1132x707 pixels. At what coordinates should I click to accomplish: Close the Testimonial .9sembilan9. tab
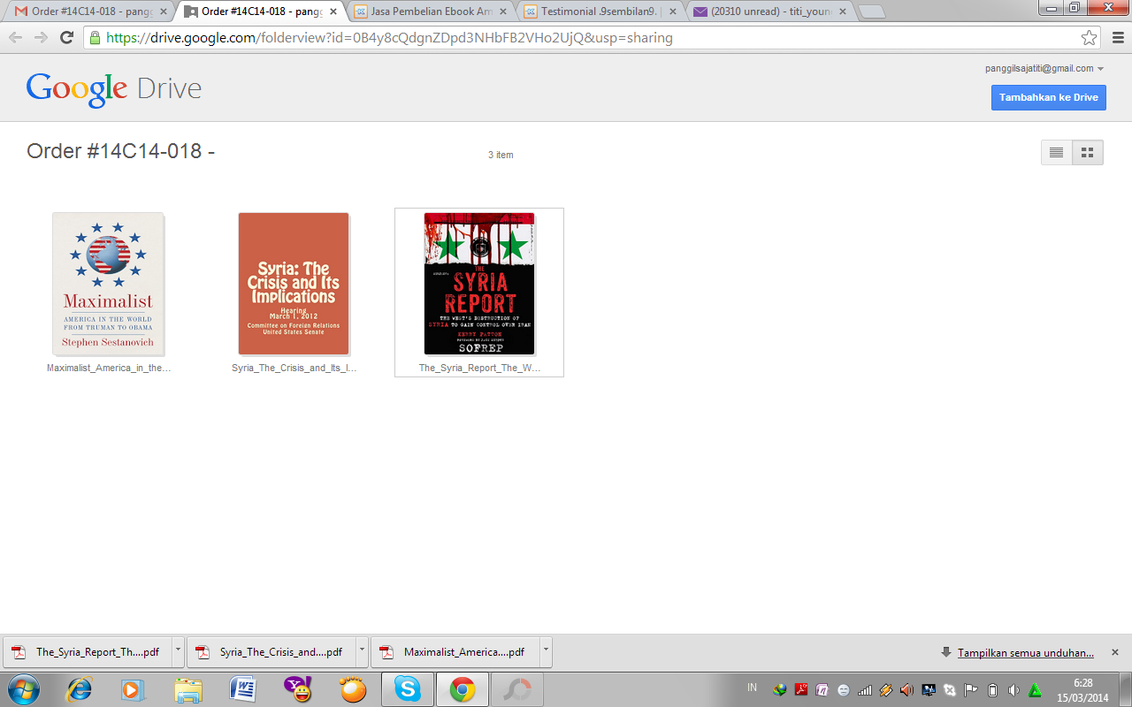coord(672,11)
